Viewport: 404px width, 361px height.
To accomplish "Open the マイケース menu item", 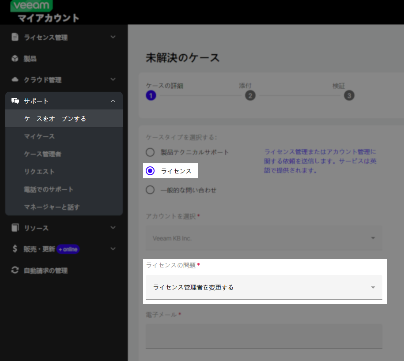I will coord(38,136).
